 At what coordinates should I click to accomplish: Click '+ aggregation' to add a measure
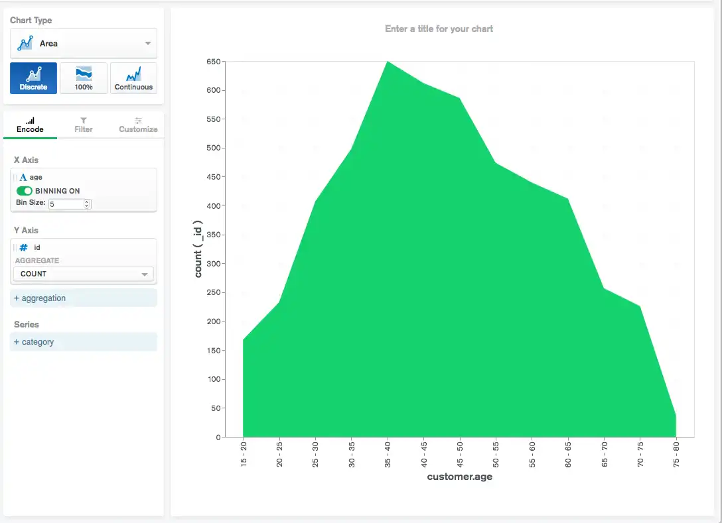point(39,298)
